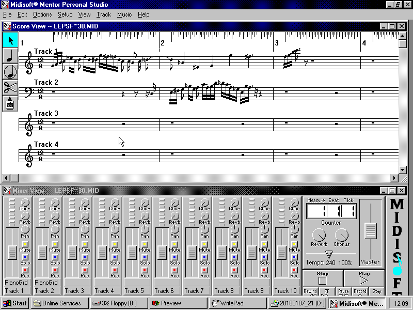The height and width of the screenshot is (310, 413).
Task: Click the Pan knob on Track 1
Action: pyautogui.click(x=25, y=229)
